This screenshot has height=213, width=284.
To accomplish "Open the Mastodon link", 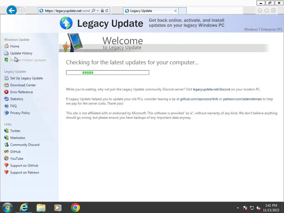I will click(17, 138).
